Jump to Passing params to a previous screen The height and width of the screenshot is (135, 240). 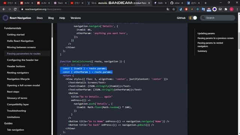pos(216,38)
